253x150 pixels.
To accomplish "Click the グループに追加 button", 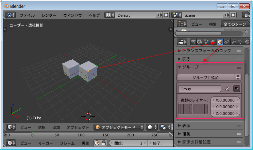I will [206, 77].
